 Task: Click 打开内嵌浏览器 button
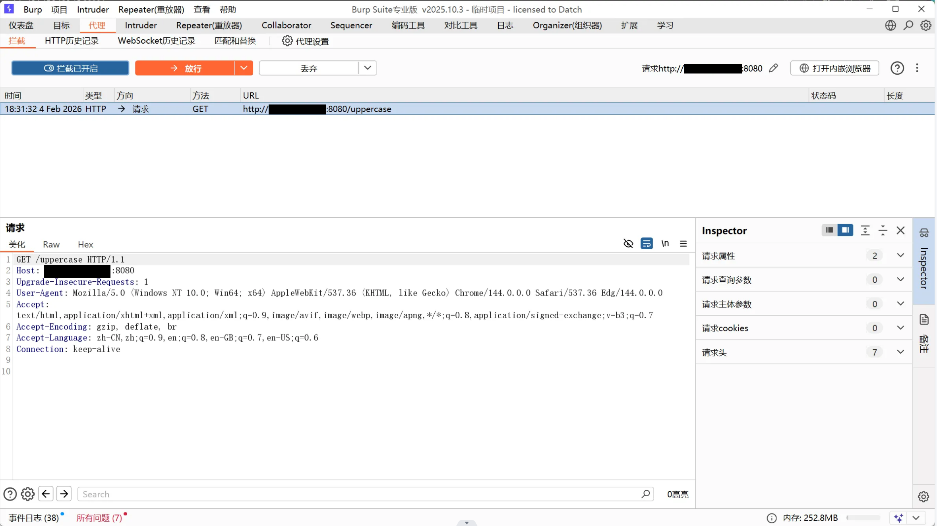pos(834,68)
